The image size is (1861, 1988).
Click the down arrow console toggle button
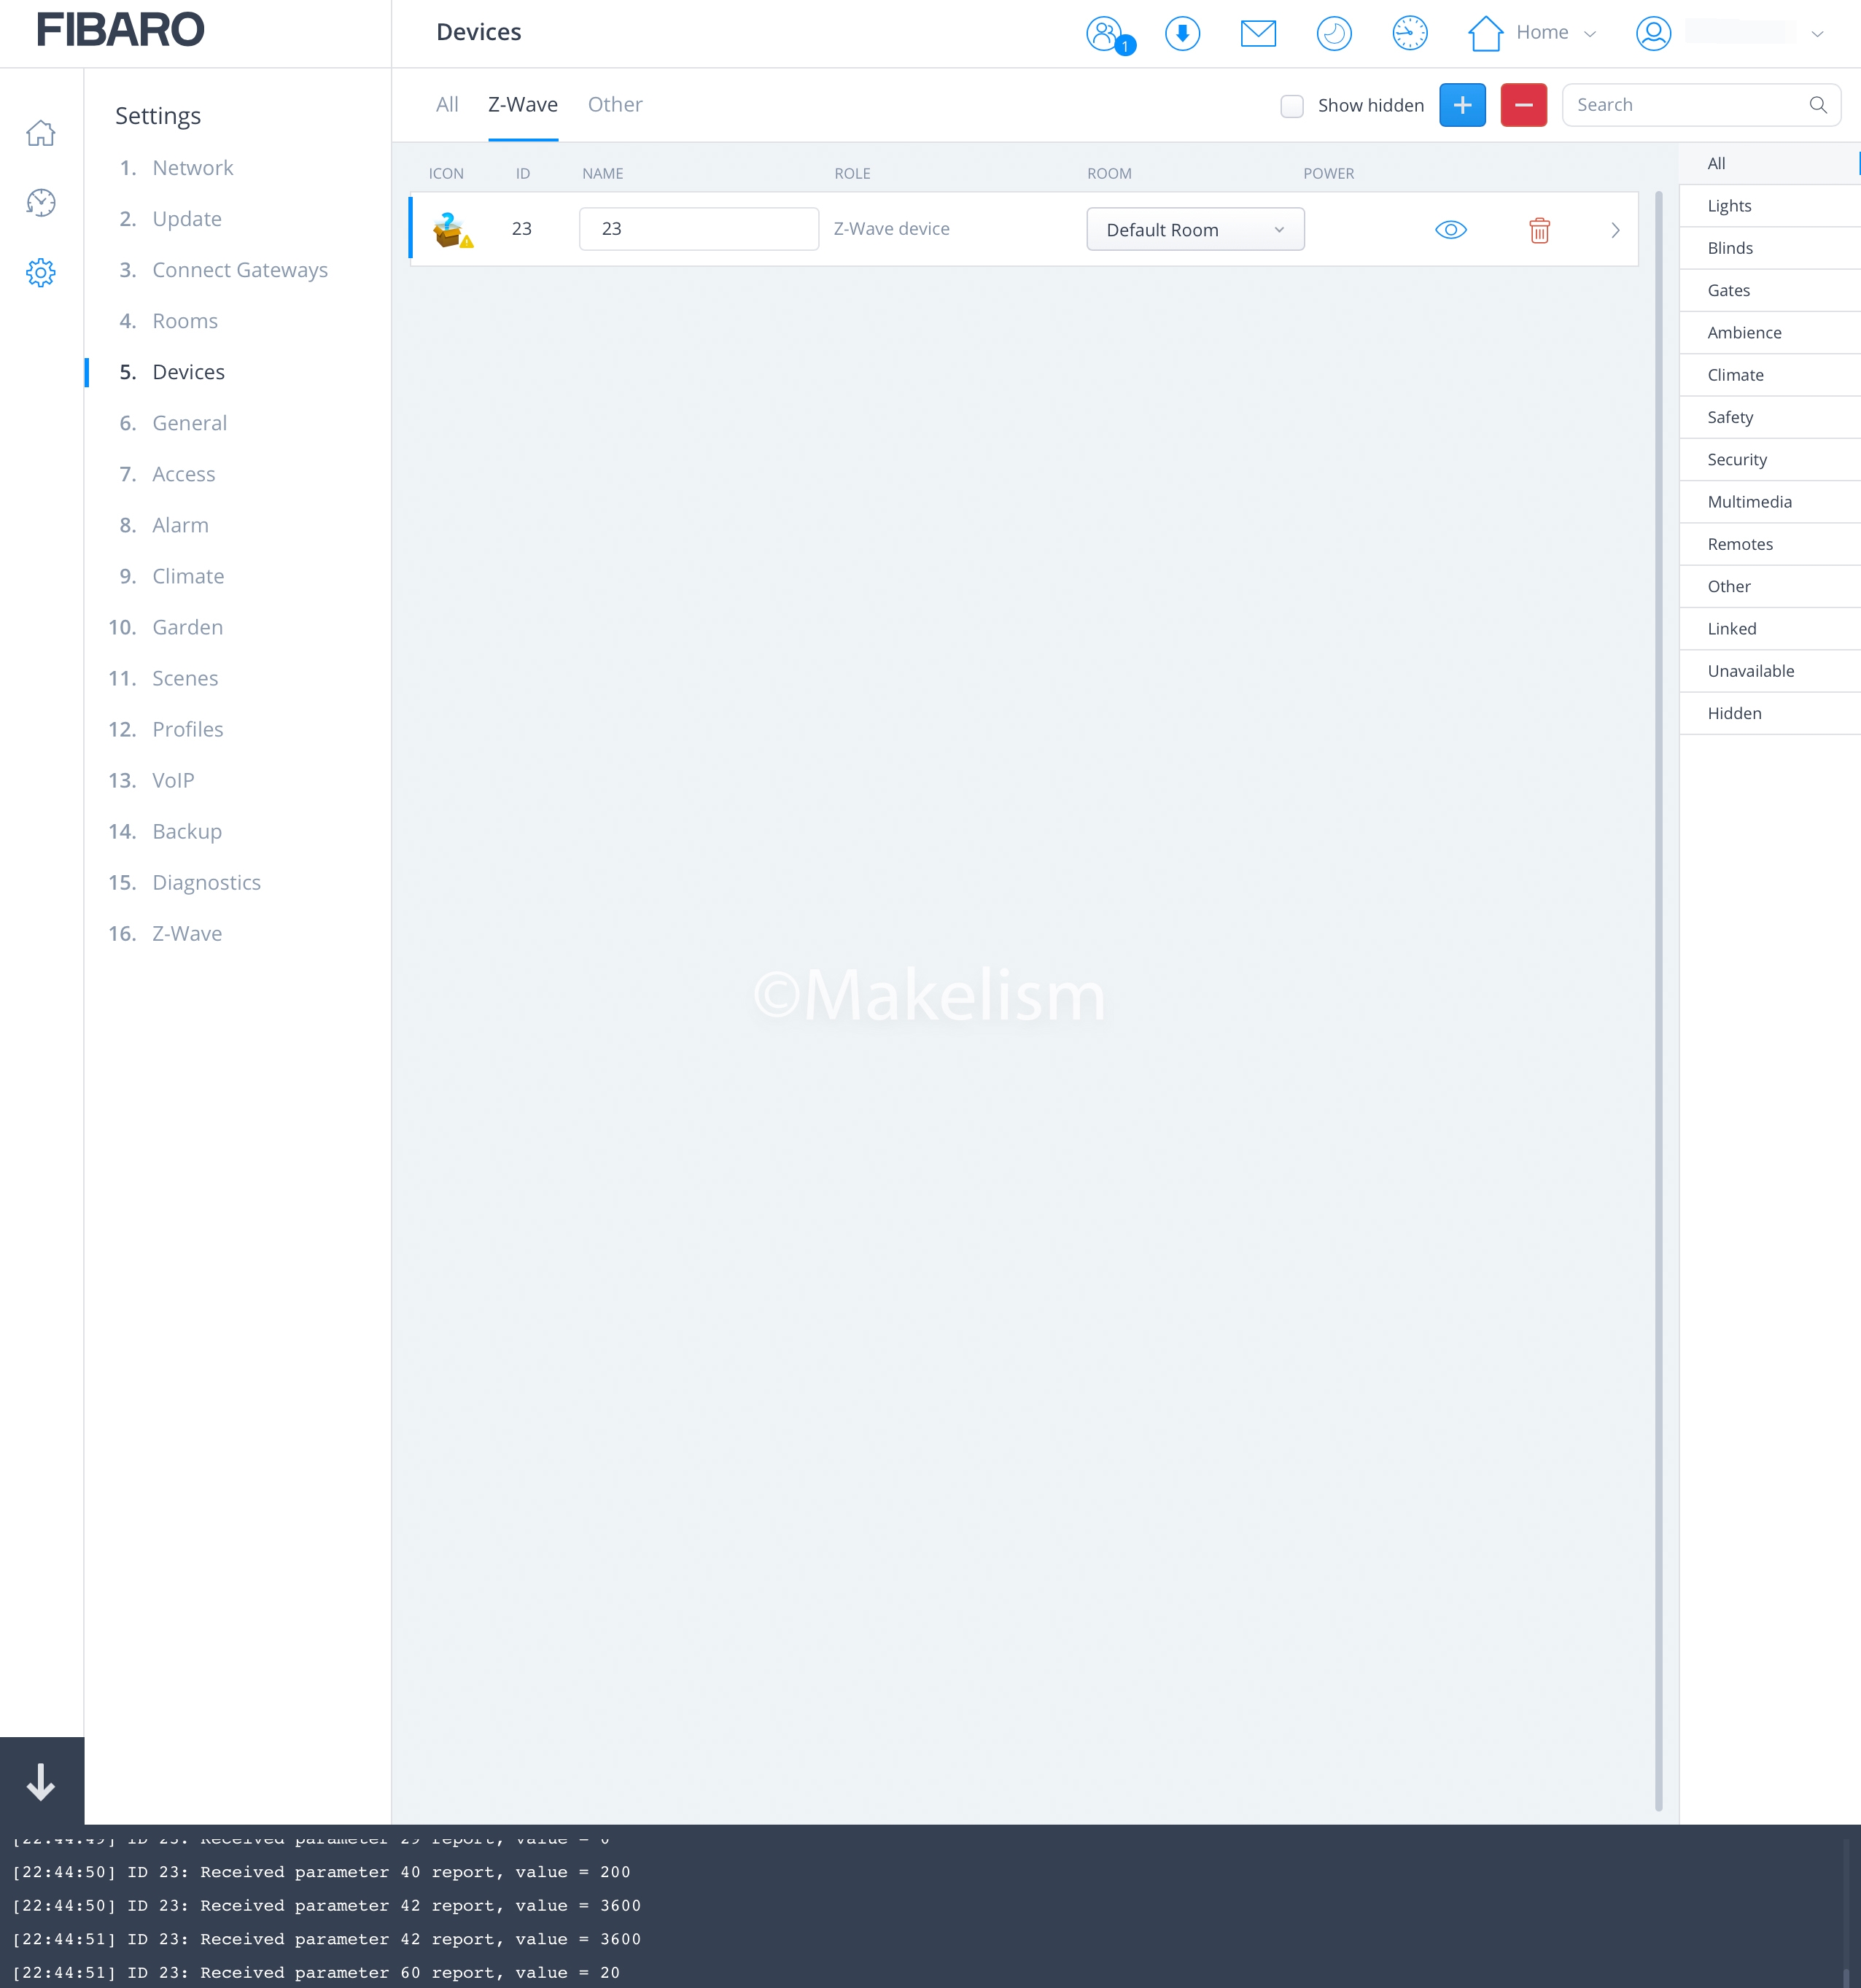(x=41, y=1781)
